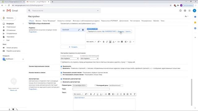Screen dimensions: 198x111
Task: Open the Общие settings tab
Action: click(x=31, y=21)
